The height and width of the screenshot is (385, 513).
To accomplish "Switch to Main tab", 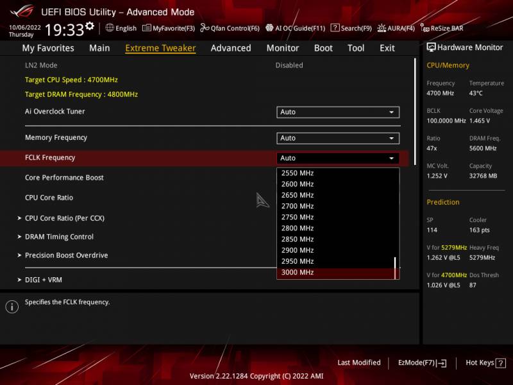I will pos(99,48).
